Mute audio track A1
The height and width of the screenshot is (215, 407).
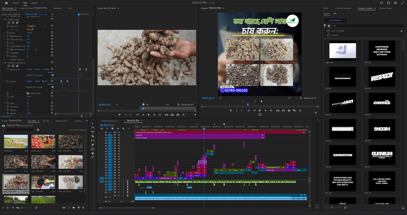[119, 181]
